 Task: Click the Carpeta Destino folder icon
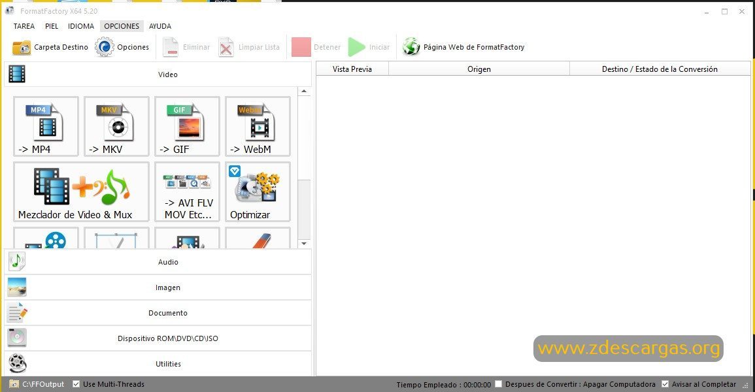[21, 47]
